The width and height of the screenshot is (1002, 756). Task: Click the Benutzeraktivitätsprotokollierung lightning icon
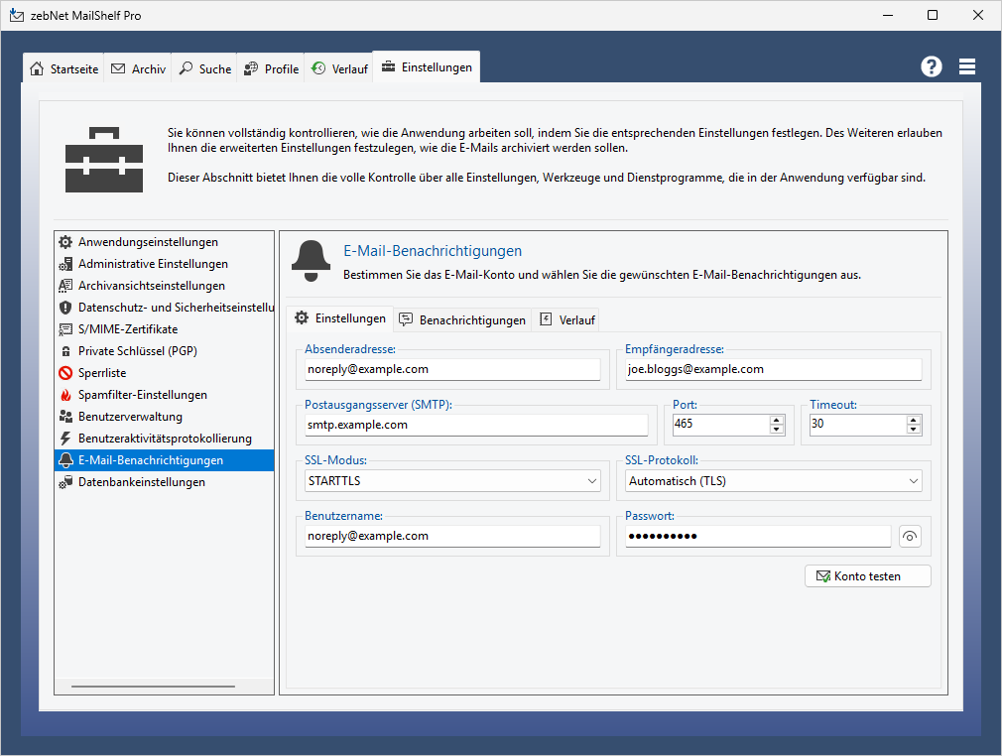[65, 439]
